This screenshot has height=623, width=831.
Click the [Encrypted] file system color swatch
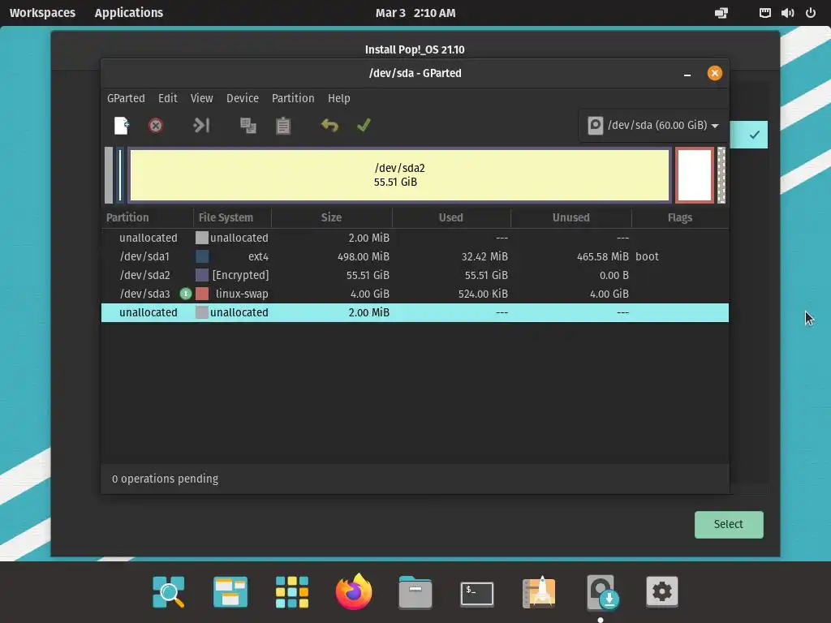tap(202, 275)
